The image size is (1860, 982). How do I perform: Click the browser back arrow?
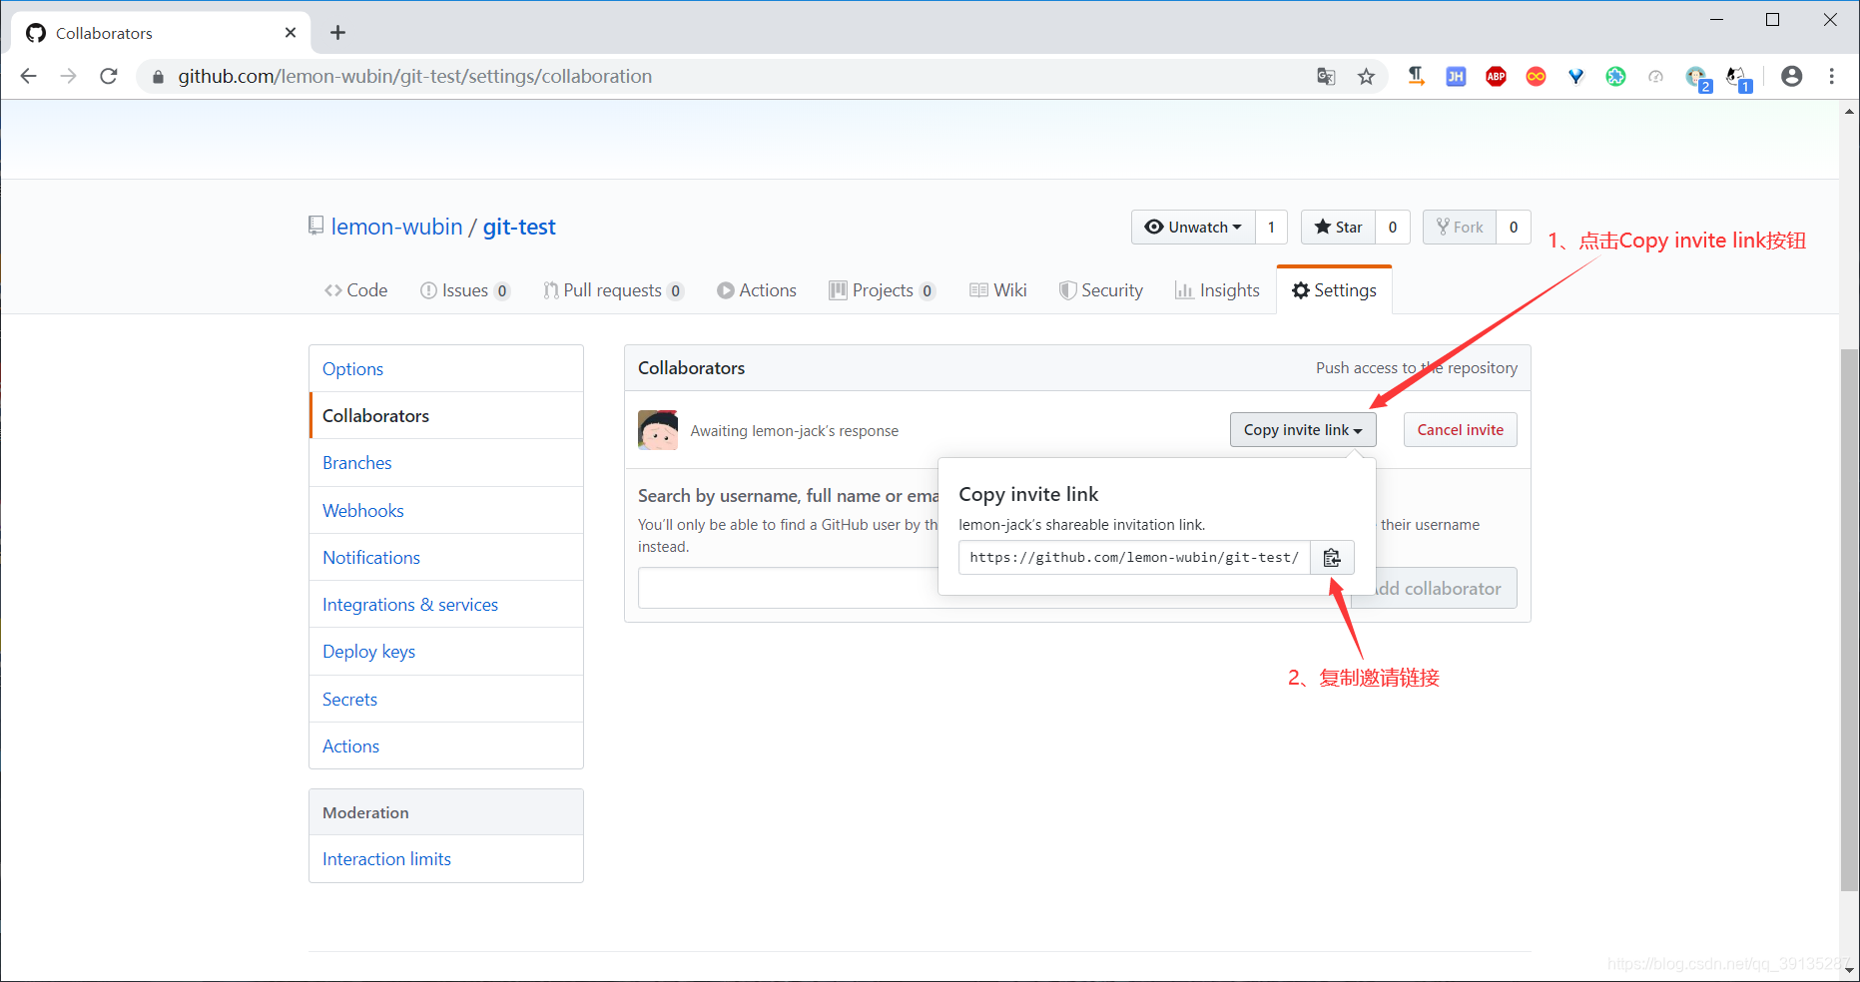(x=28, y=76)
